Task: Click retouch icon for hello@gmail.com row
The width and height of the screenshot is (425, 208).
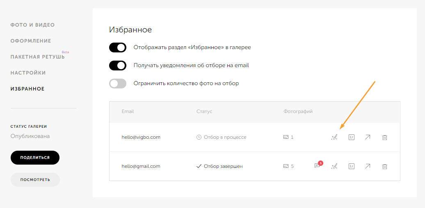Action: [334, 166]
